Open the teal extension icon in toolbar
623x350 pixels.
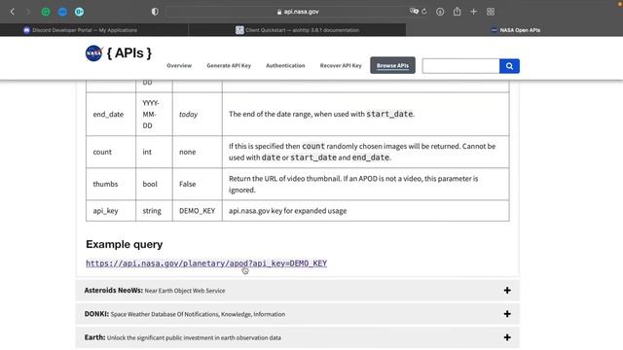(79, 12)
